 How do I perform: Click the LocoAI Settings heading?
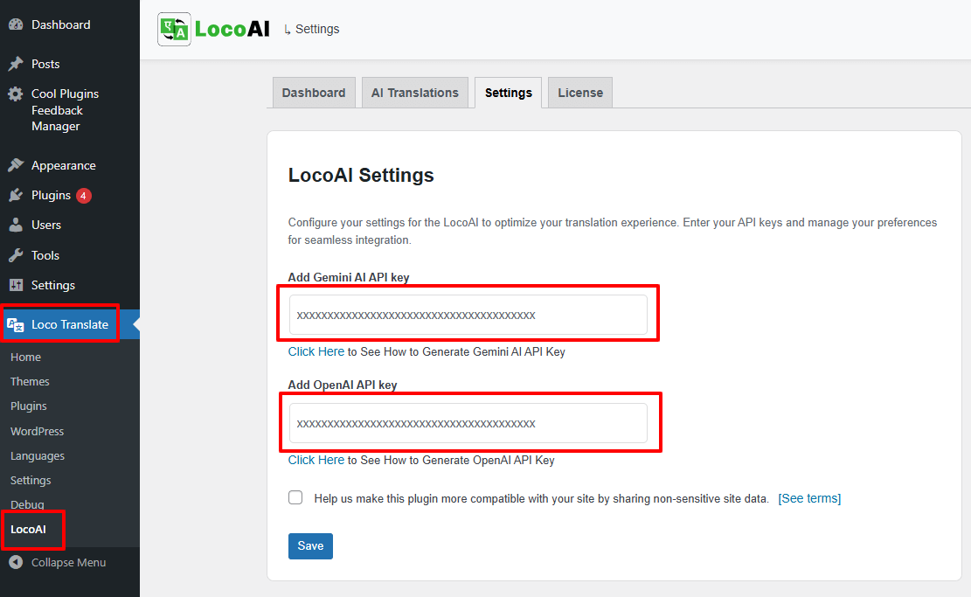pyautogui.click(x=361, y=176)
